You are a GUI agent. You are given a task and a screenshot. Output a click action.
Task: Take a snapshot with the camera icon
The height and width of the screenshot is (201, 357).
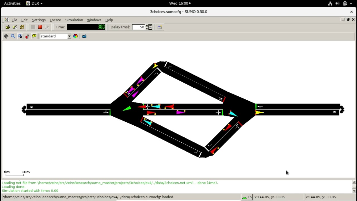coord(84,36)
